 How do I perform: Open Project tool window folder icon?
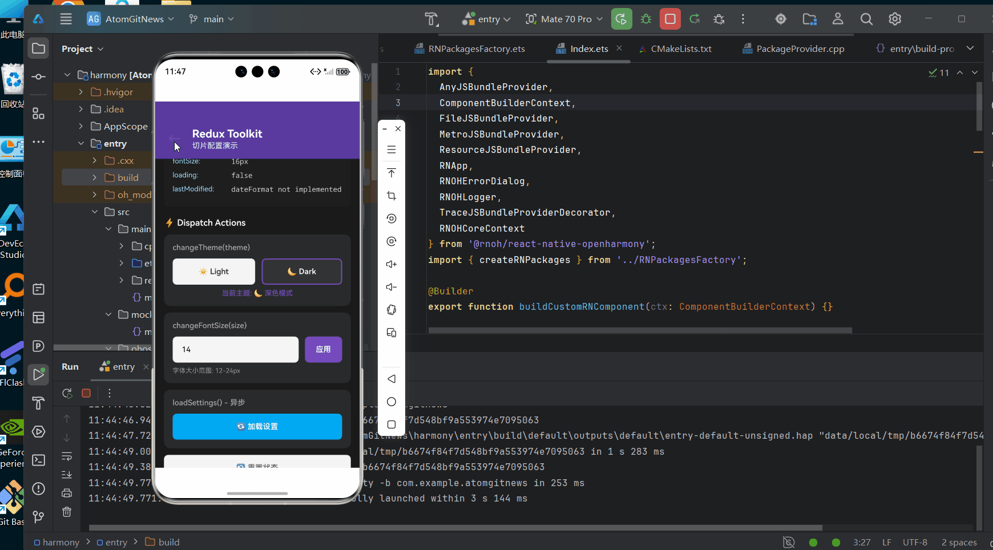[x=38, y=48]
